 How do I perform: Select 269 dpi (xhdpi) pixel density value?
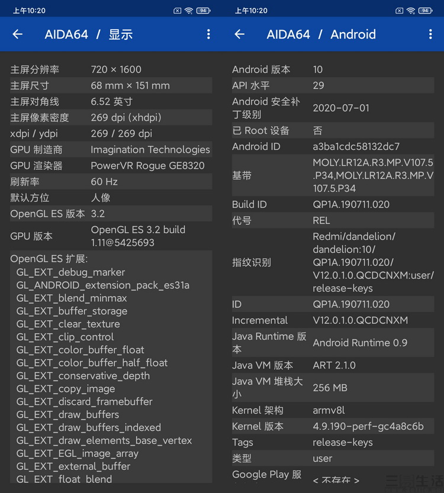click(x=126, y=117)
